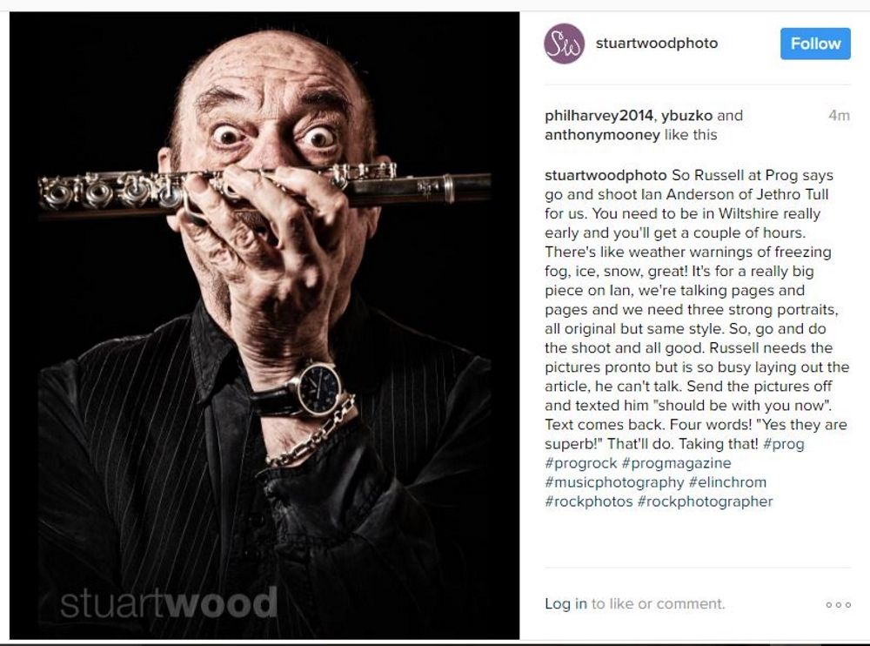Click the flute portrait photo
870x646 pixels.
(x=264, y=326)
